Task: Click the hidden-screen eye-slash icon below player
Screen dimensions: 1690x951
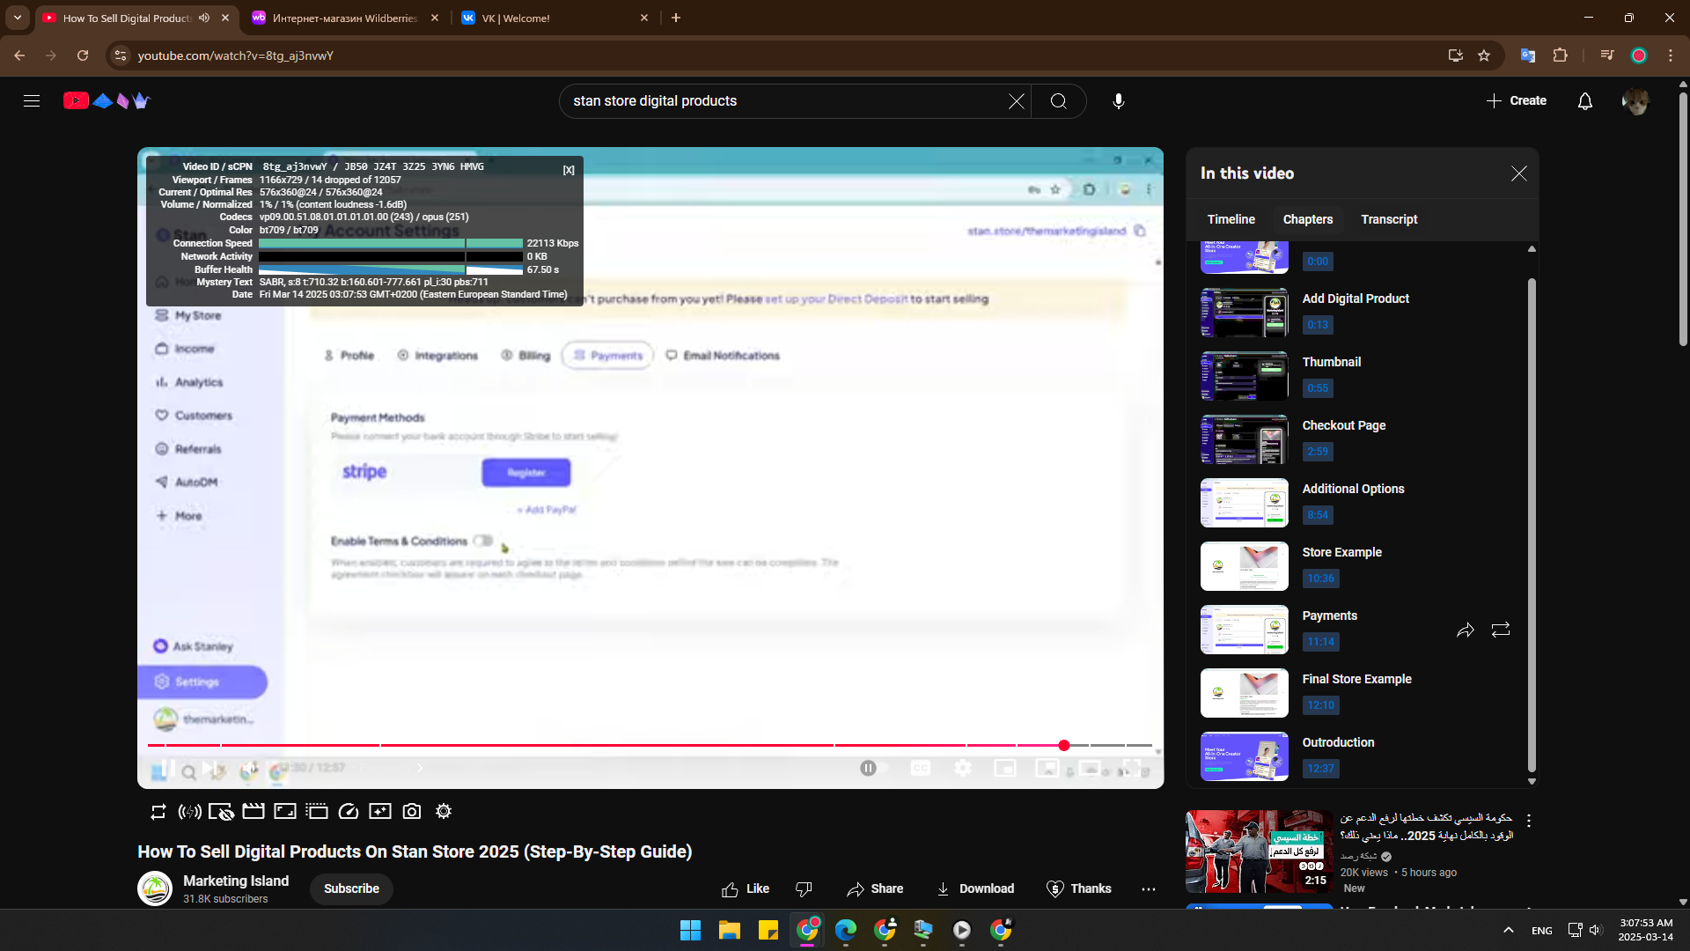Action: point(221,812)
